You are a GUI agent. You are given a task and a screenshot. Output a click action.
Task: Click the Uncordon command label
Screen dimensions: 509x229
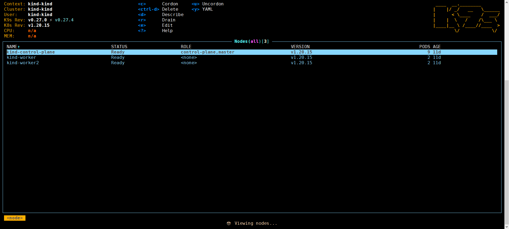[213, 4]
